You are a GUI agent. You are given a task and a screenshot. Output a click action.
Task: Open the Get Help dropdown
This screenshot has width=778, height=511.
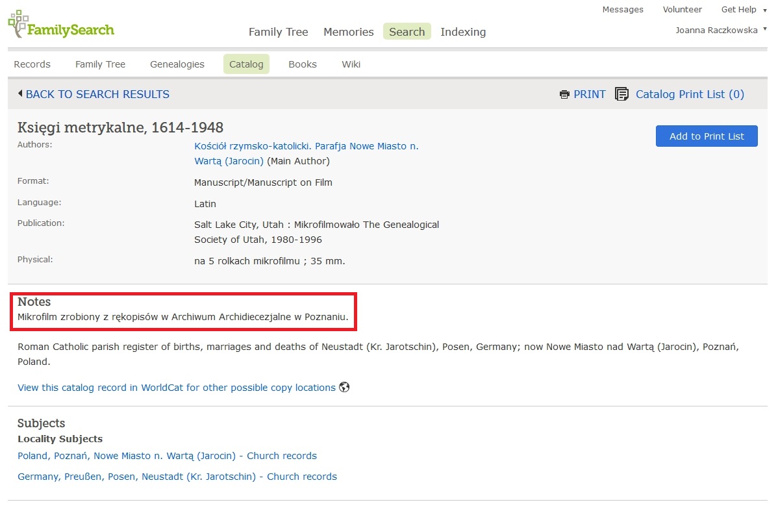click(x=743, y=10)
